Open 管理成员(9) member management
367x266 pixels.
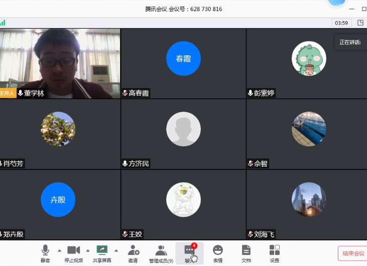tap(161, 253)
